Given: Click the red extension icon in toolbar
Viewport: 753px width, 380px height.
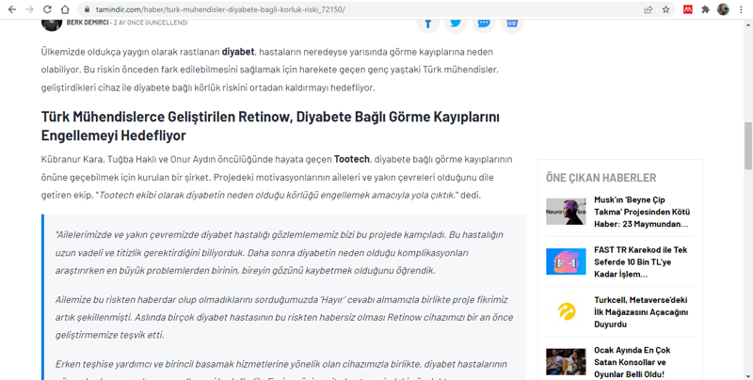Looking at the screenshot, I should tap(687, 9).
